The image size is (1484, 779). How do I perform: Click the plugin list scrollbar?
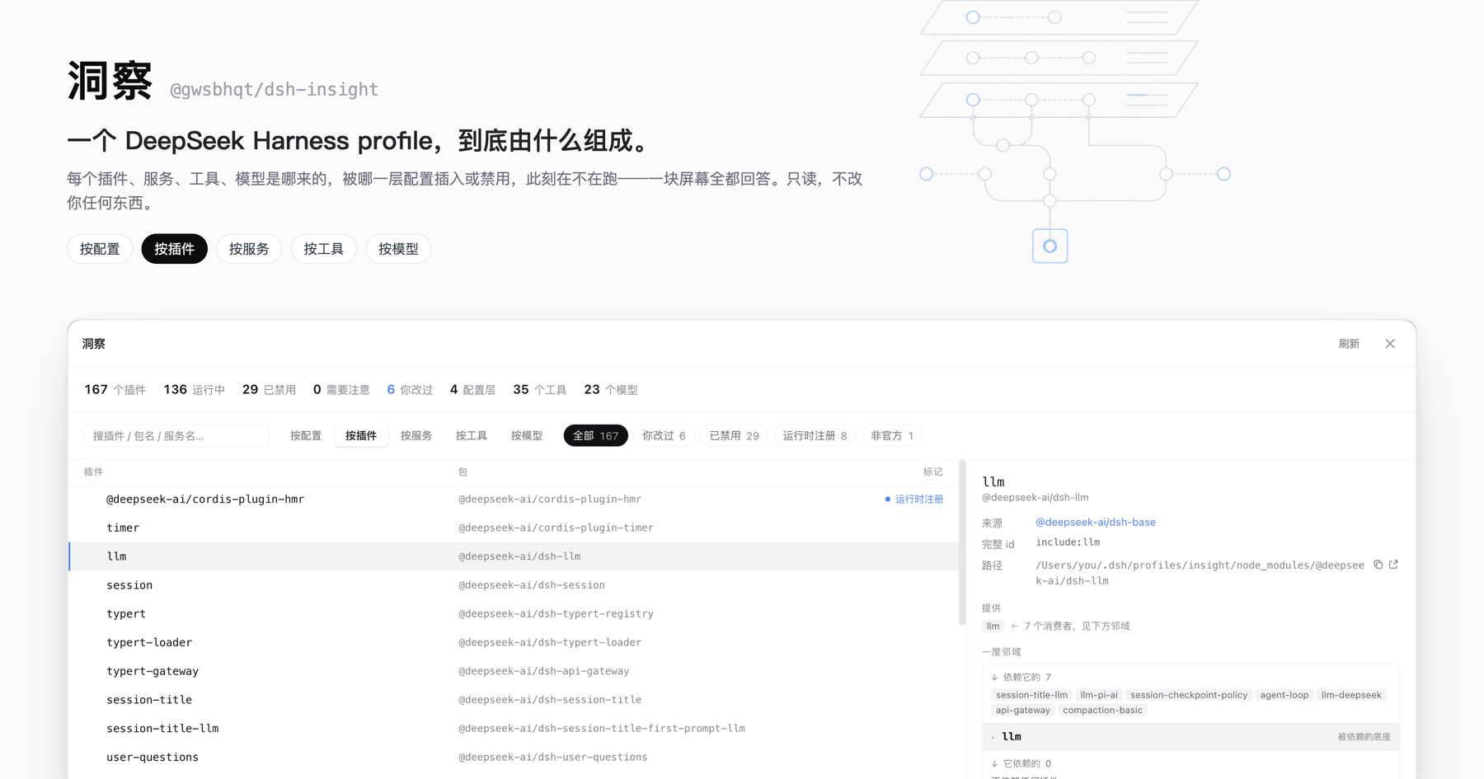click(x=962, y=542)
